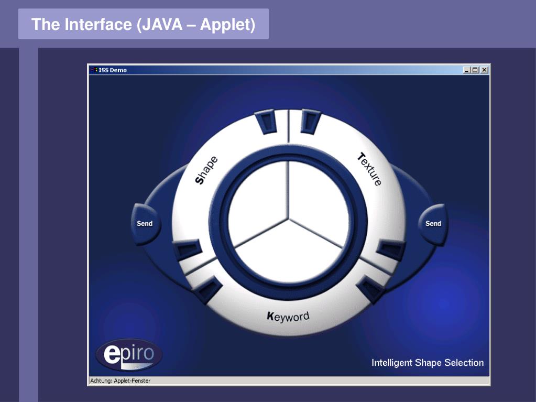Select the Shape ring segment label

(x=206, y=170)
